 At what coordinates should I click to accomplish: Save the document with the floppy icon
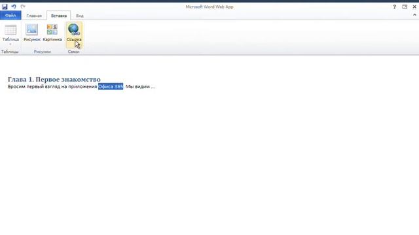(x=5, y=7)
